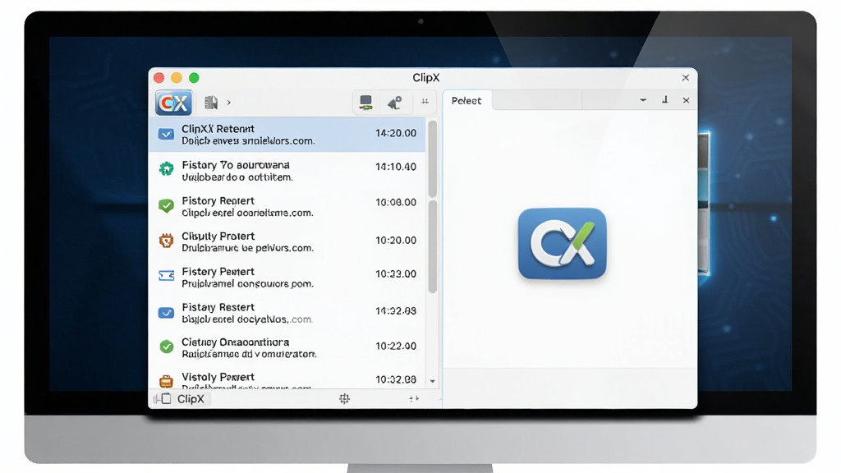Click the teal gear icon on 14:10.40 entry
Screen dimensions: 841x473
(x=166, y=169)
